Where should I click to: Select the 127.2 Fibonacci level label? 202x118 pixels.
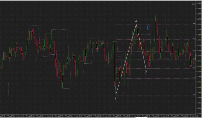click(x=194, y=4)
